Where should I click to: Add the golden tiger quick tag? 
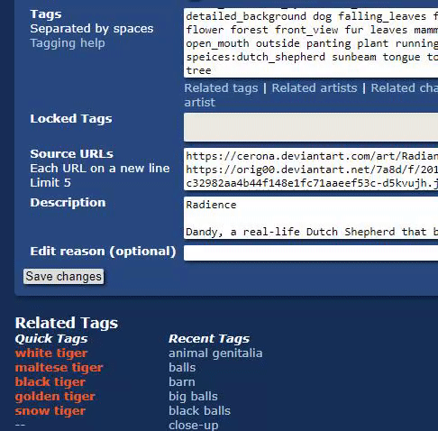(55, 397)
